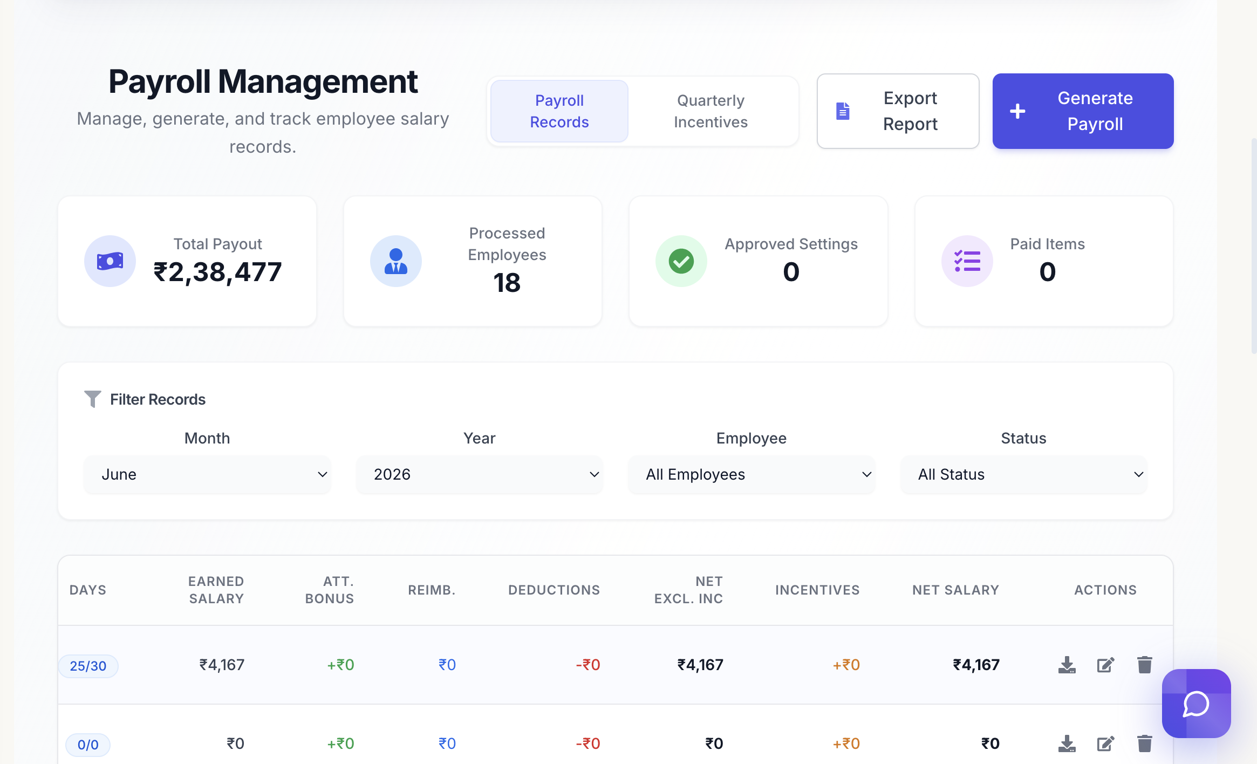Image resolution: width=1257 pixels, height=764 pixels.
Task: Delete the 0/0 days payroll record
Action: click(x=1144, y=743)
